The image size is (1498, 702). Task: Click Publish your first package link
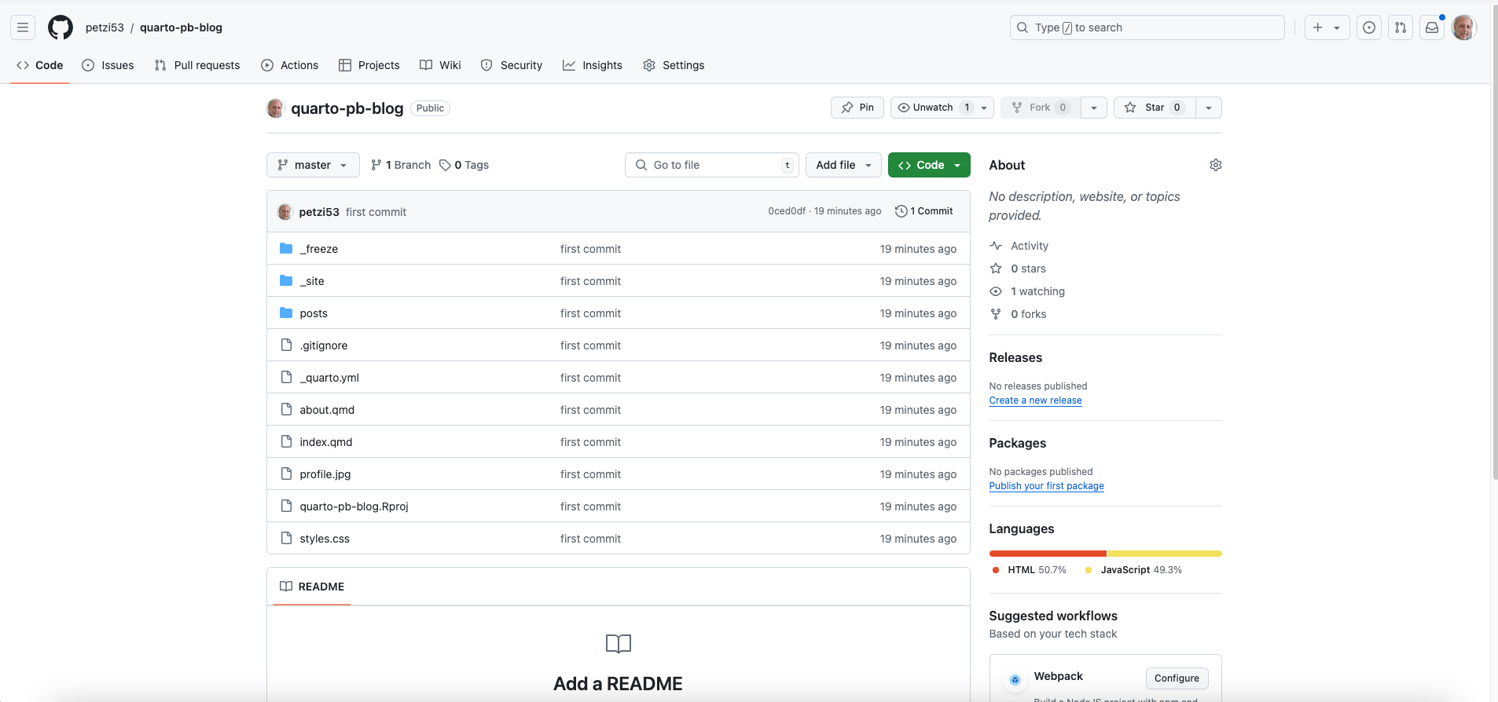[x=1046, y=486]
